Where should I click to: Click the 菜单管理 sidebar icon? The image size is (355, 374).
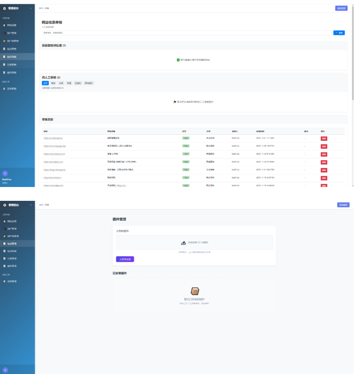click(4, 89)
